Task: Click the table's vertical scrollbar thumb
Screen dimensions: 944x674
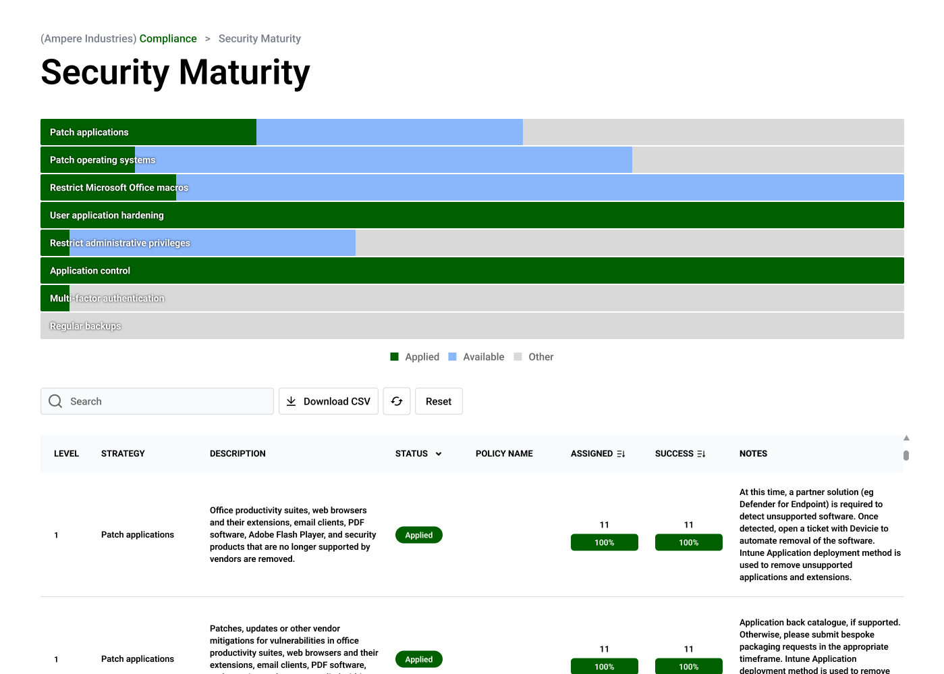Action: coord(906,456)
